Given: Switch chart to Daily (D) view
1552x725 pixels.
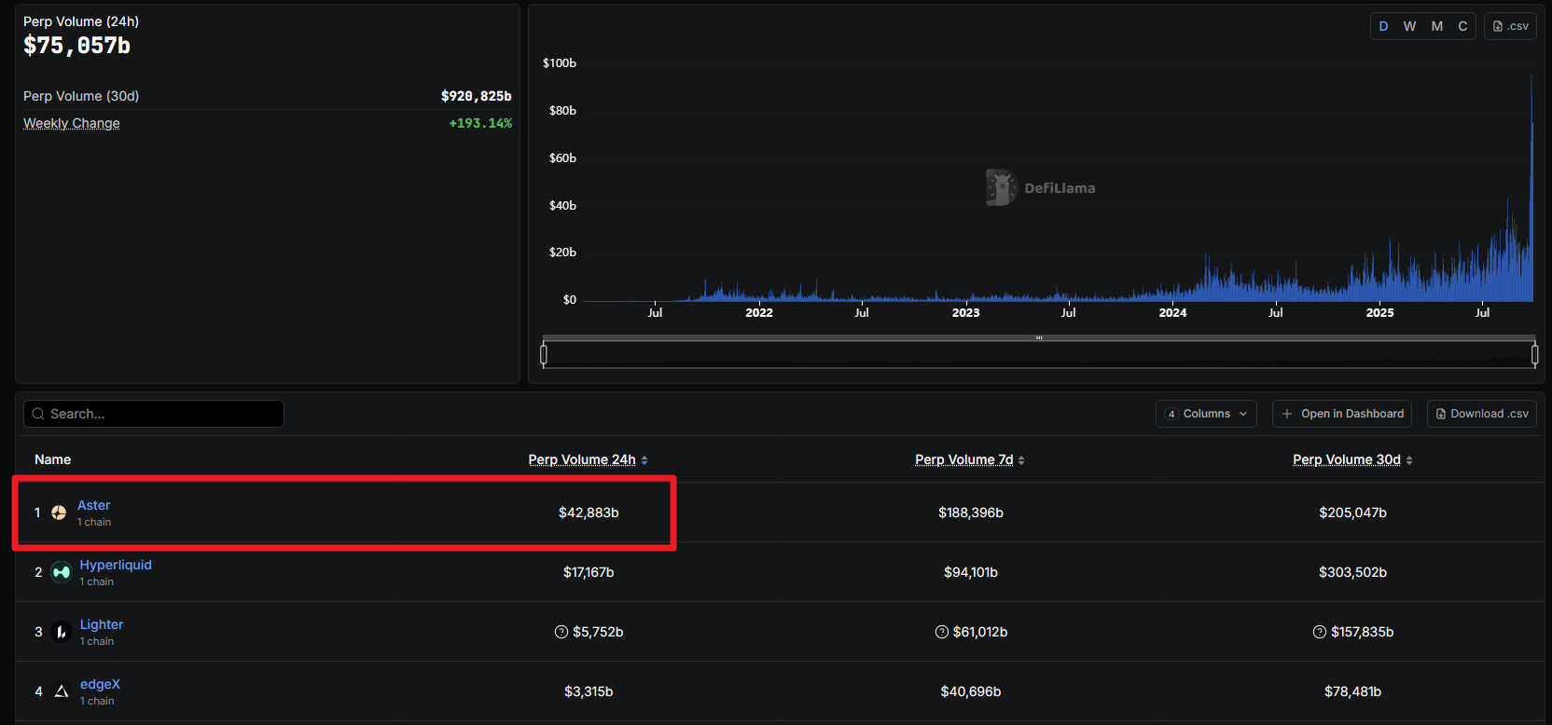Looking at the screenshot, I should (1383, 26).
